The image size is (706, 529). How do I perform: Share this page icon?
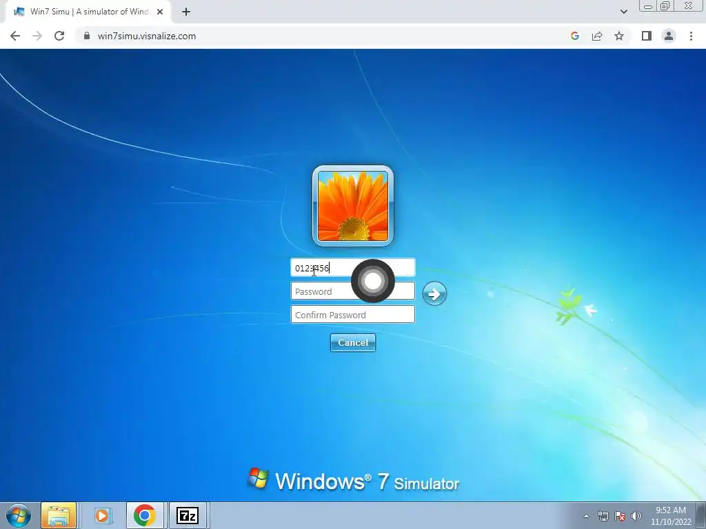(597, 36)
